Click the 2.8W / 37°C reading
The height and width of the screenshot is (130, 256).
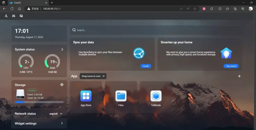(x=26, y=72)
